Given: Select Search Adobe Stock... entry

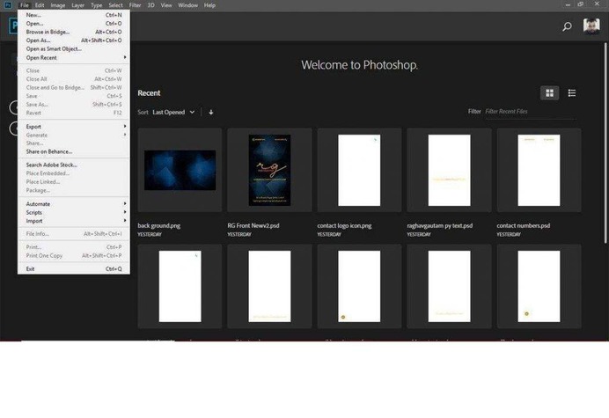Looking at the screenshot, I should click(x=74, y=165).
